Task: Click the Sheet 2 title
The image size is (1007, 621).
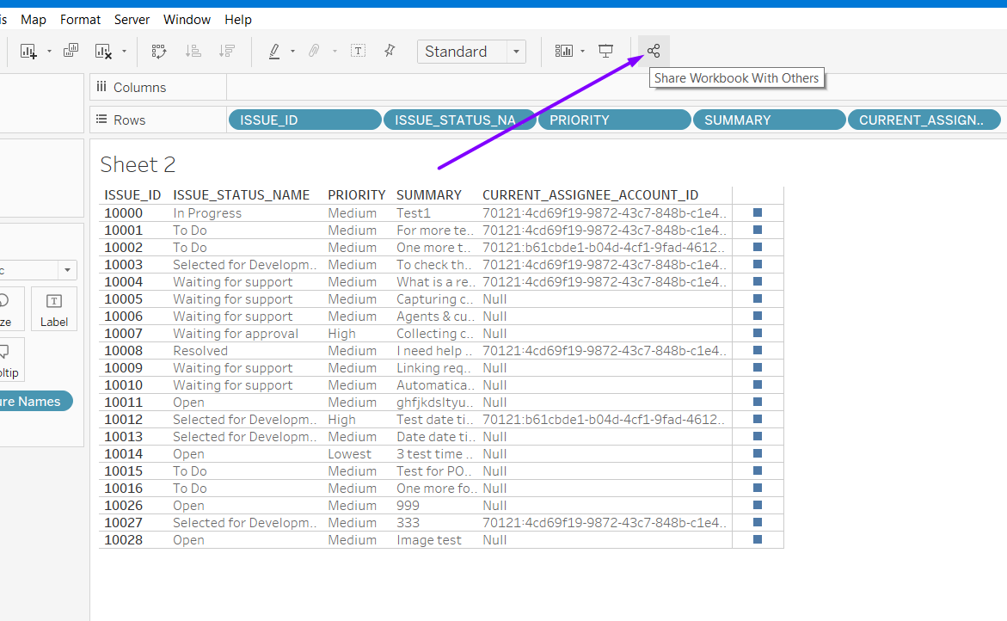Action: (x=138, y=164)
